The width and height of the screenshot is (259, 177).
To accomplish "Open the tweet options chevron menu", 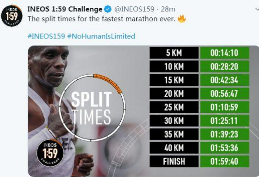I will [x=257, y=9].
